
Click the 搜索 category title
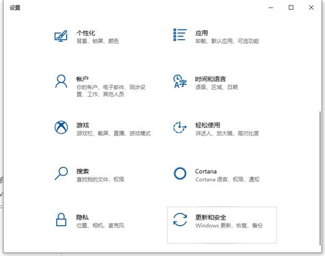(82, 171)
